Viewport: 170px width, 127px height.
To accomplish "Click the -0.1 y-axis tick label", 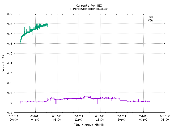I will (9, 113).
